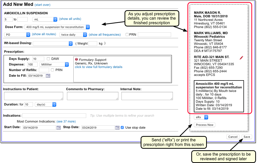Viewport: 257px width, 163px height.
Task: Click the Number of Refills field
Action: pyautogui.click(x=44, y=70)
